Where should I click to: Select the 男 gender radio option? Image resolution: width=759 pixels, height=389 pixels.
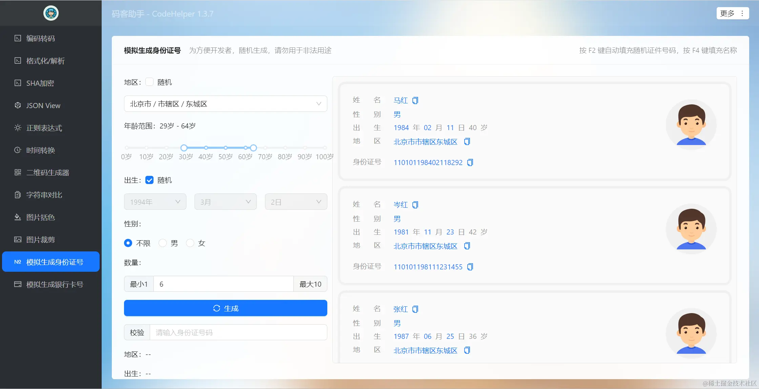(163, 243)
